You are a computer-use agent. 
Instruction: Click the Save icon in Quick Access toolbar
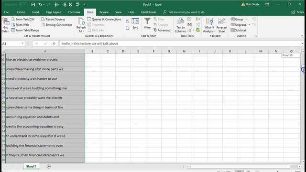[33, 4]
